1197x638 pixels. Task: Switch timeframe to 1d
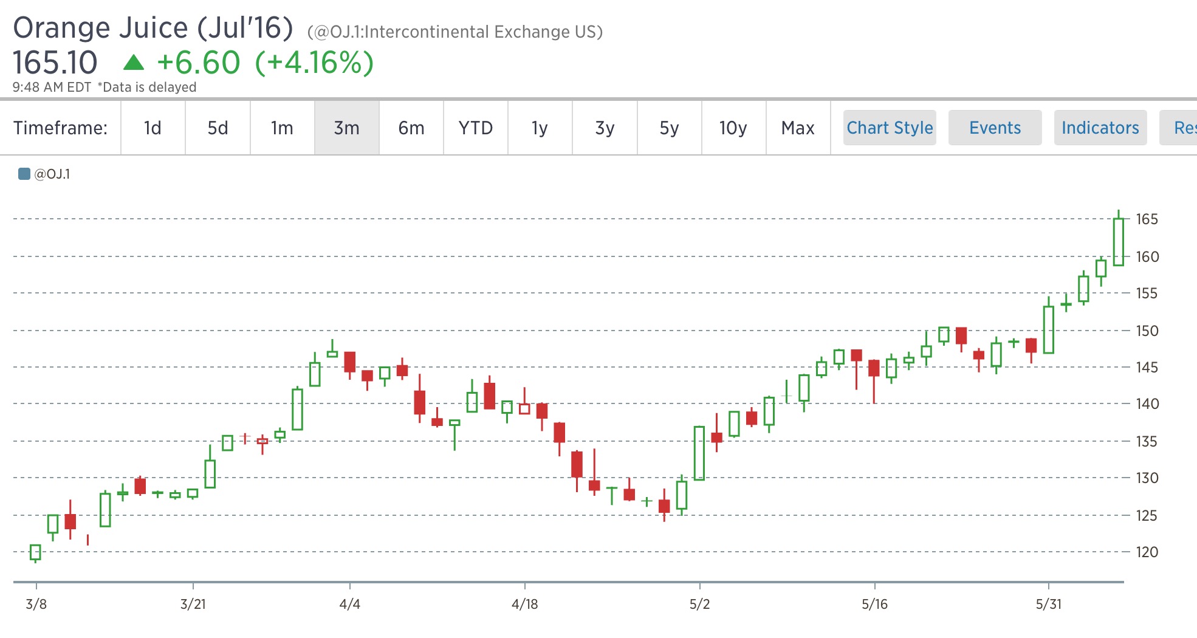(153, 128)
